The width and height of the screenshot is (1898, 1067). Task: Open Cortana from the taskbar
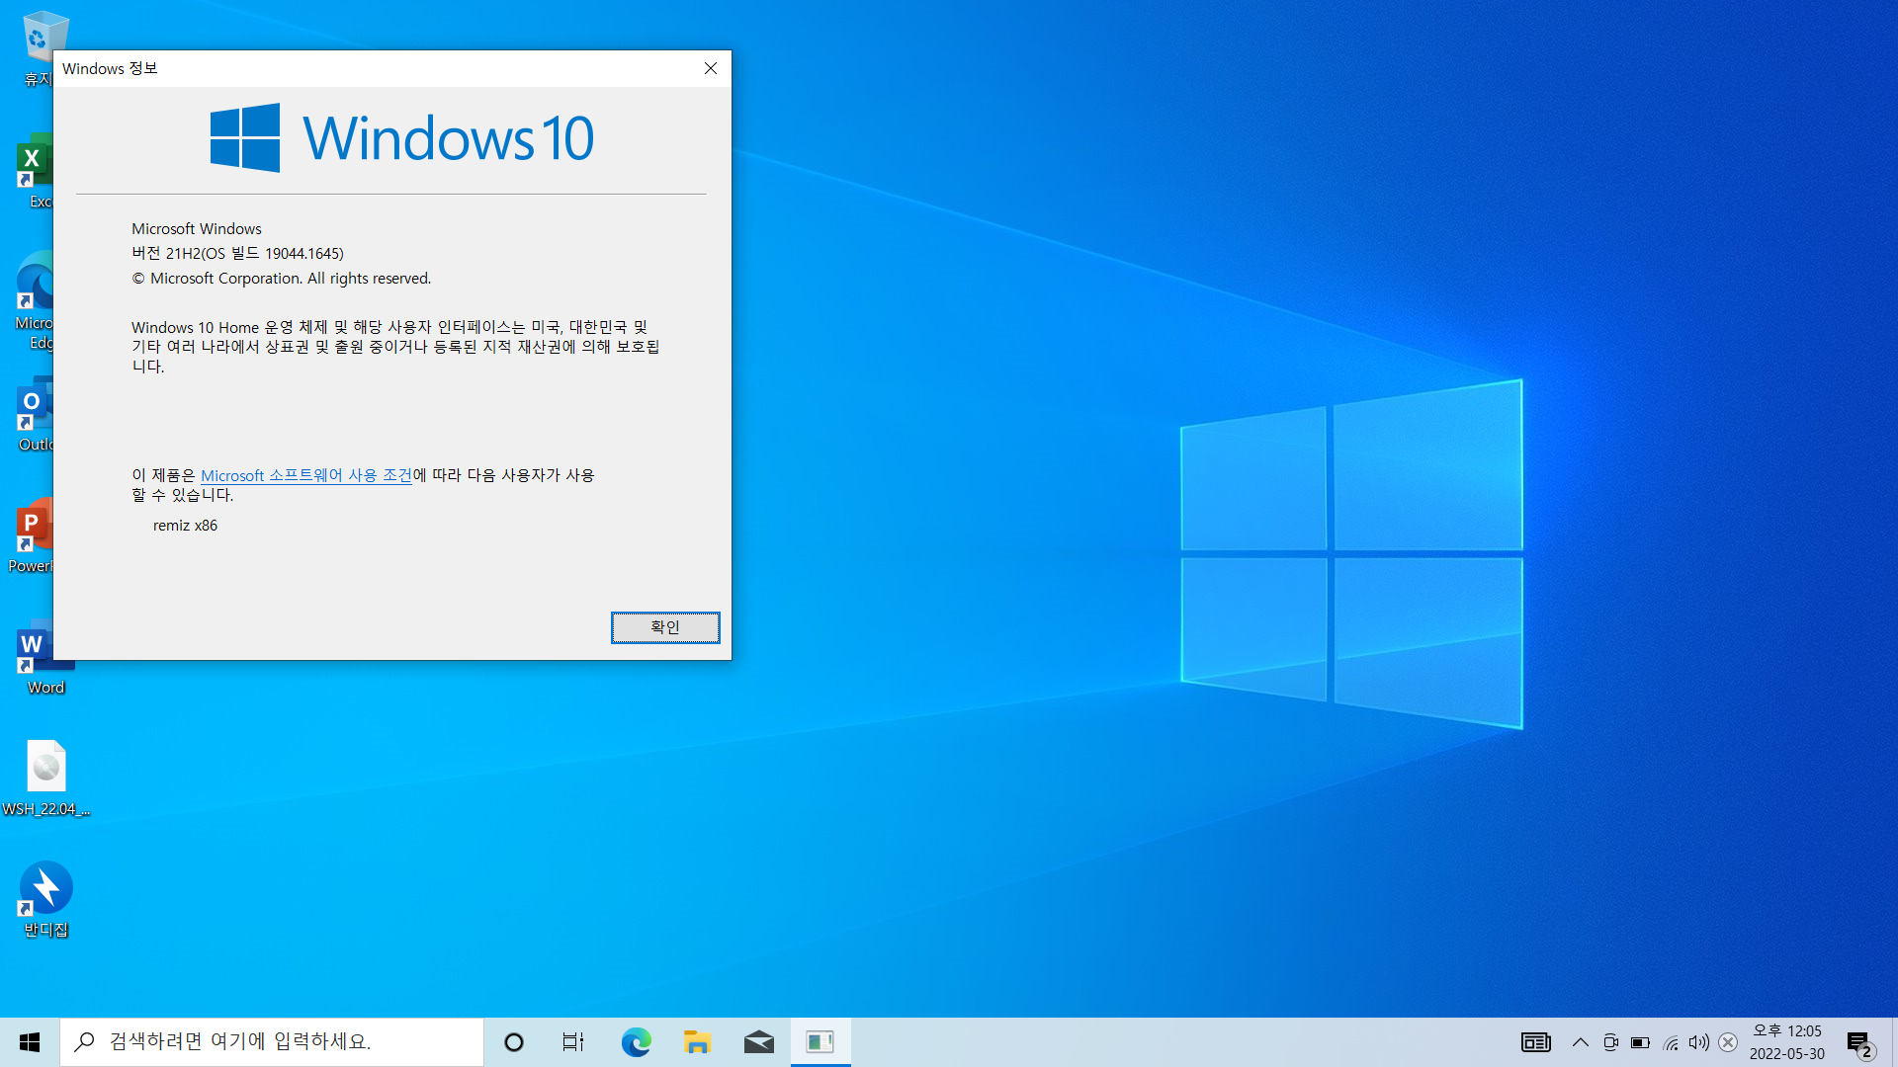coord(514,1042)
